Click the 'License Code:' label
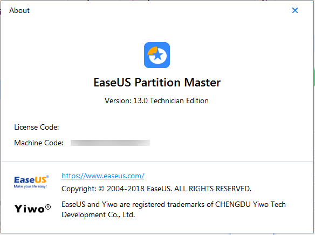This screenshot has width=315, height=235. point(37,127)
